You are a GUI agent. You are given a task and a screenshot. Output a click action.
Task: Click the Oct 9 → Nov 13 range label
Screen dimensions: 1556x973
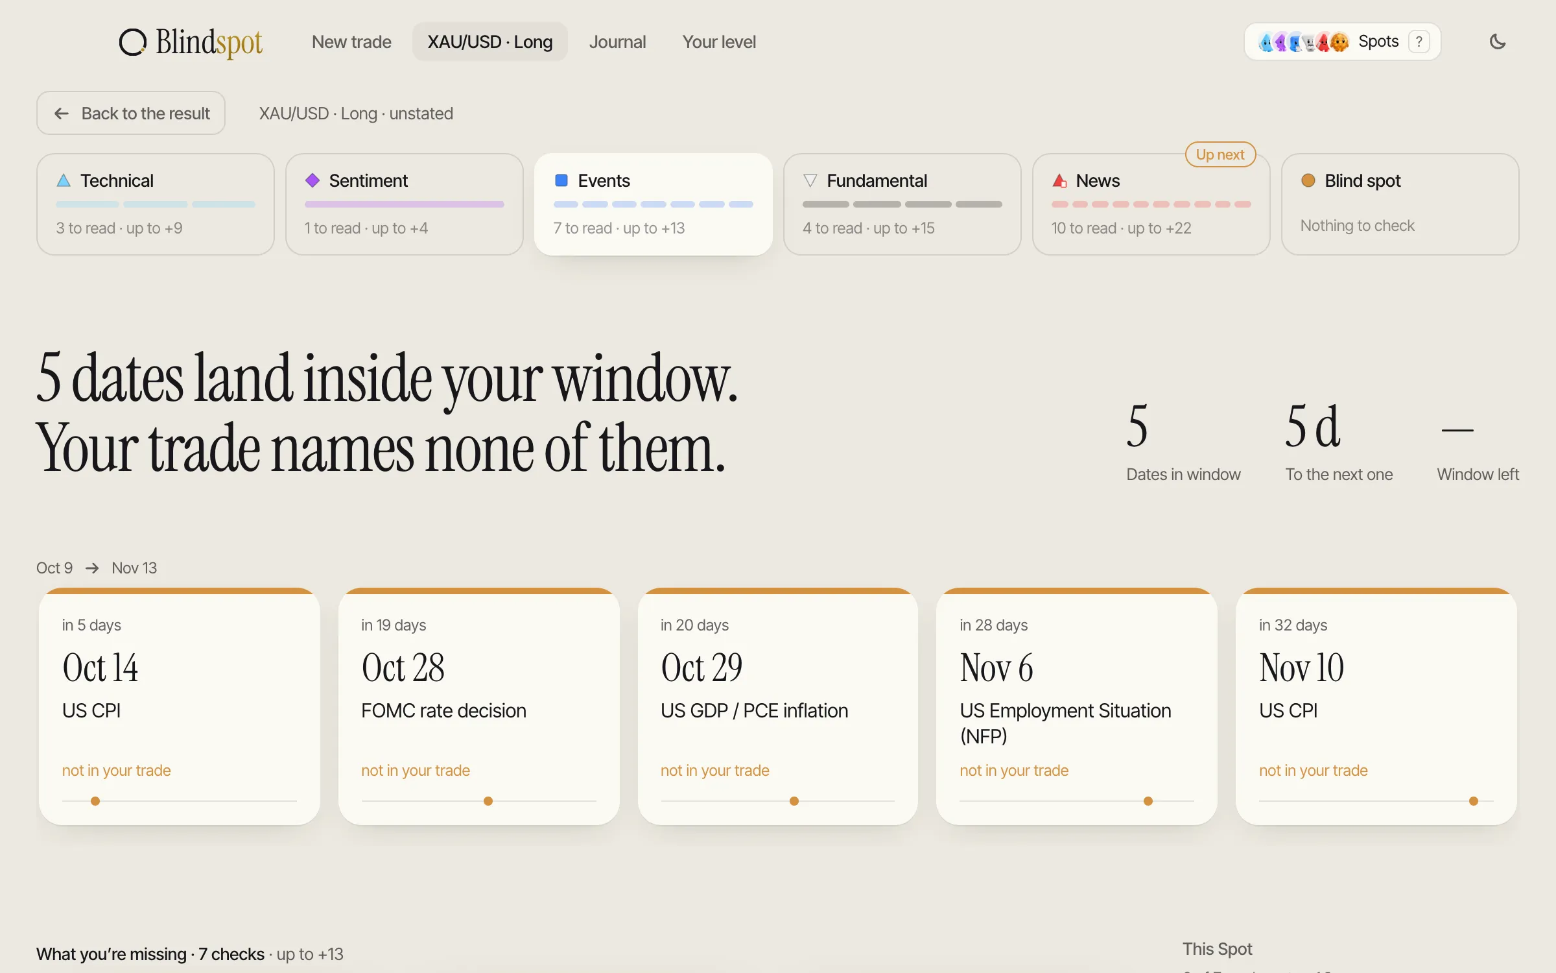97,568
